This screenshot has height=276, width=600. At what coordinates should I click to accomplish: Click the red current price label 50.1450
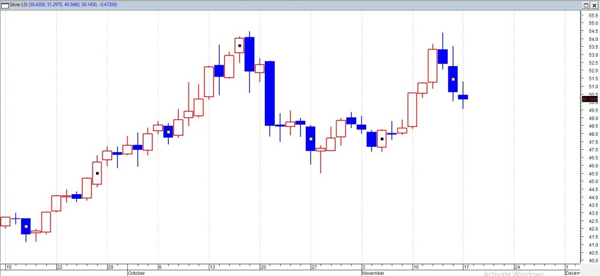point(588,99)
